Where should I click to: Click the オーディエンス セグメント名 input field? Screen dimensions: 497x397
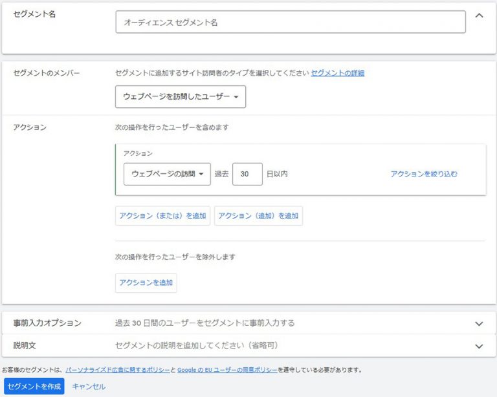pyautogui.click(x=291, y=22)
